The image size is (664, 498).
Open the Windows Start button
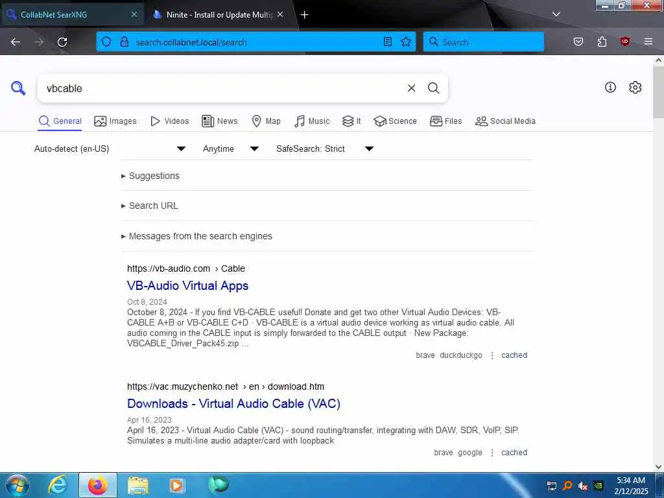click(18, 485)
